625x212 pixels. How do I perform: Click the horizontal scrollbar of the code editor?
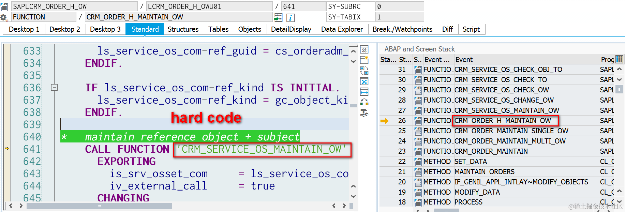99,206
